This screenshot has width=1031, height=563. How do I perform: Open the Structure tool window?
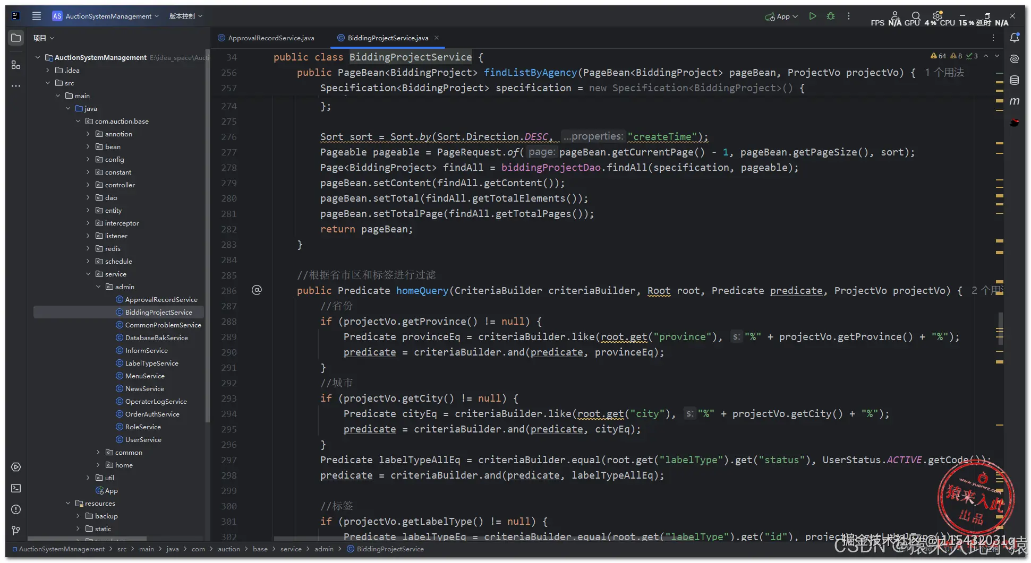click(x=16, y=65)
